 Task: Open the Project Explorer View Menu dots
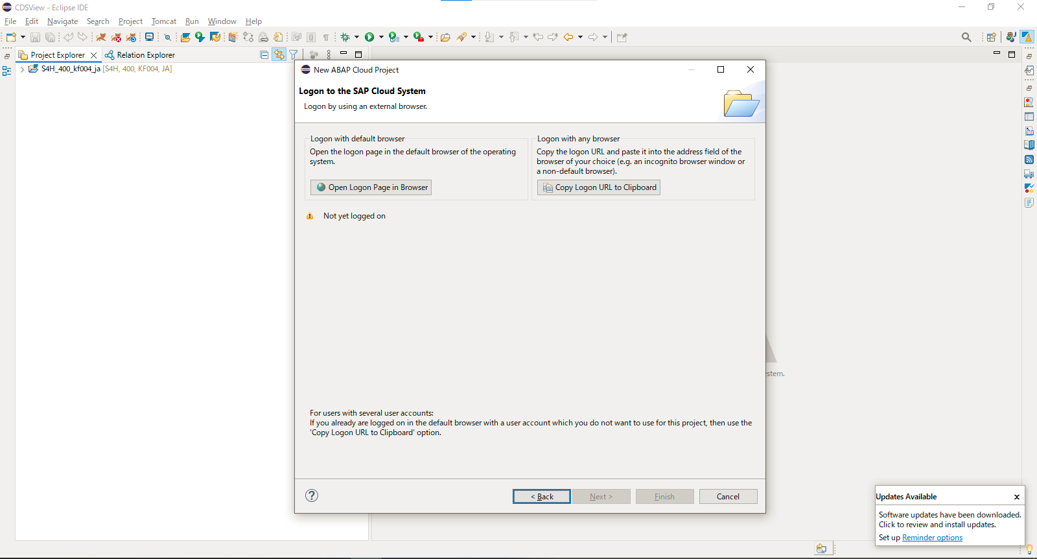[x=329, y=54]
